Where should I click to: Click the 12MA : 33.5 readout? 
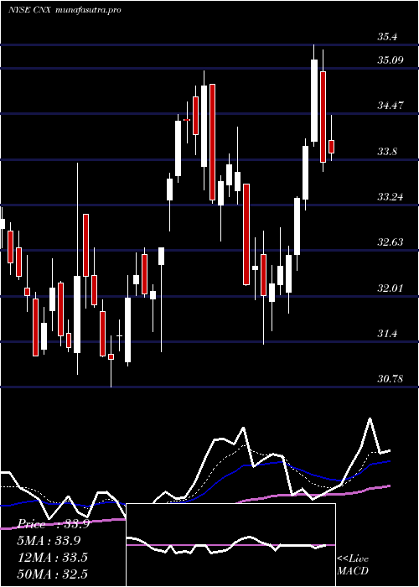point(53,558)
